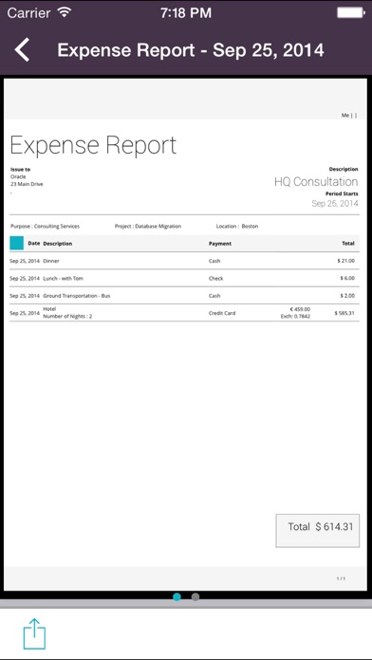
Task: Select the Hotel expense description
Action: (x=49, y=309)
